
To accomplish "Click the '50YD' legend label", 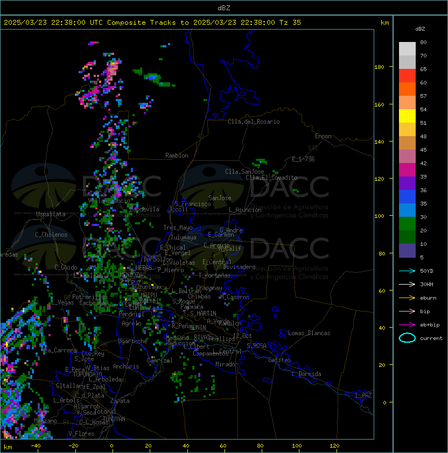I will click(426, 271).
